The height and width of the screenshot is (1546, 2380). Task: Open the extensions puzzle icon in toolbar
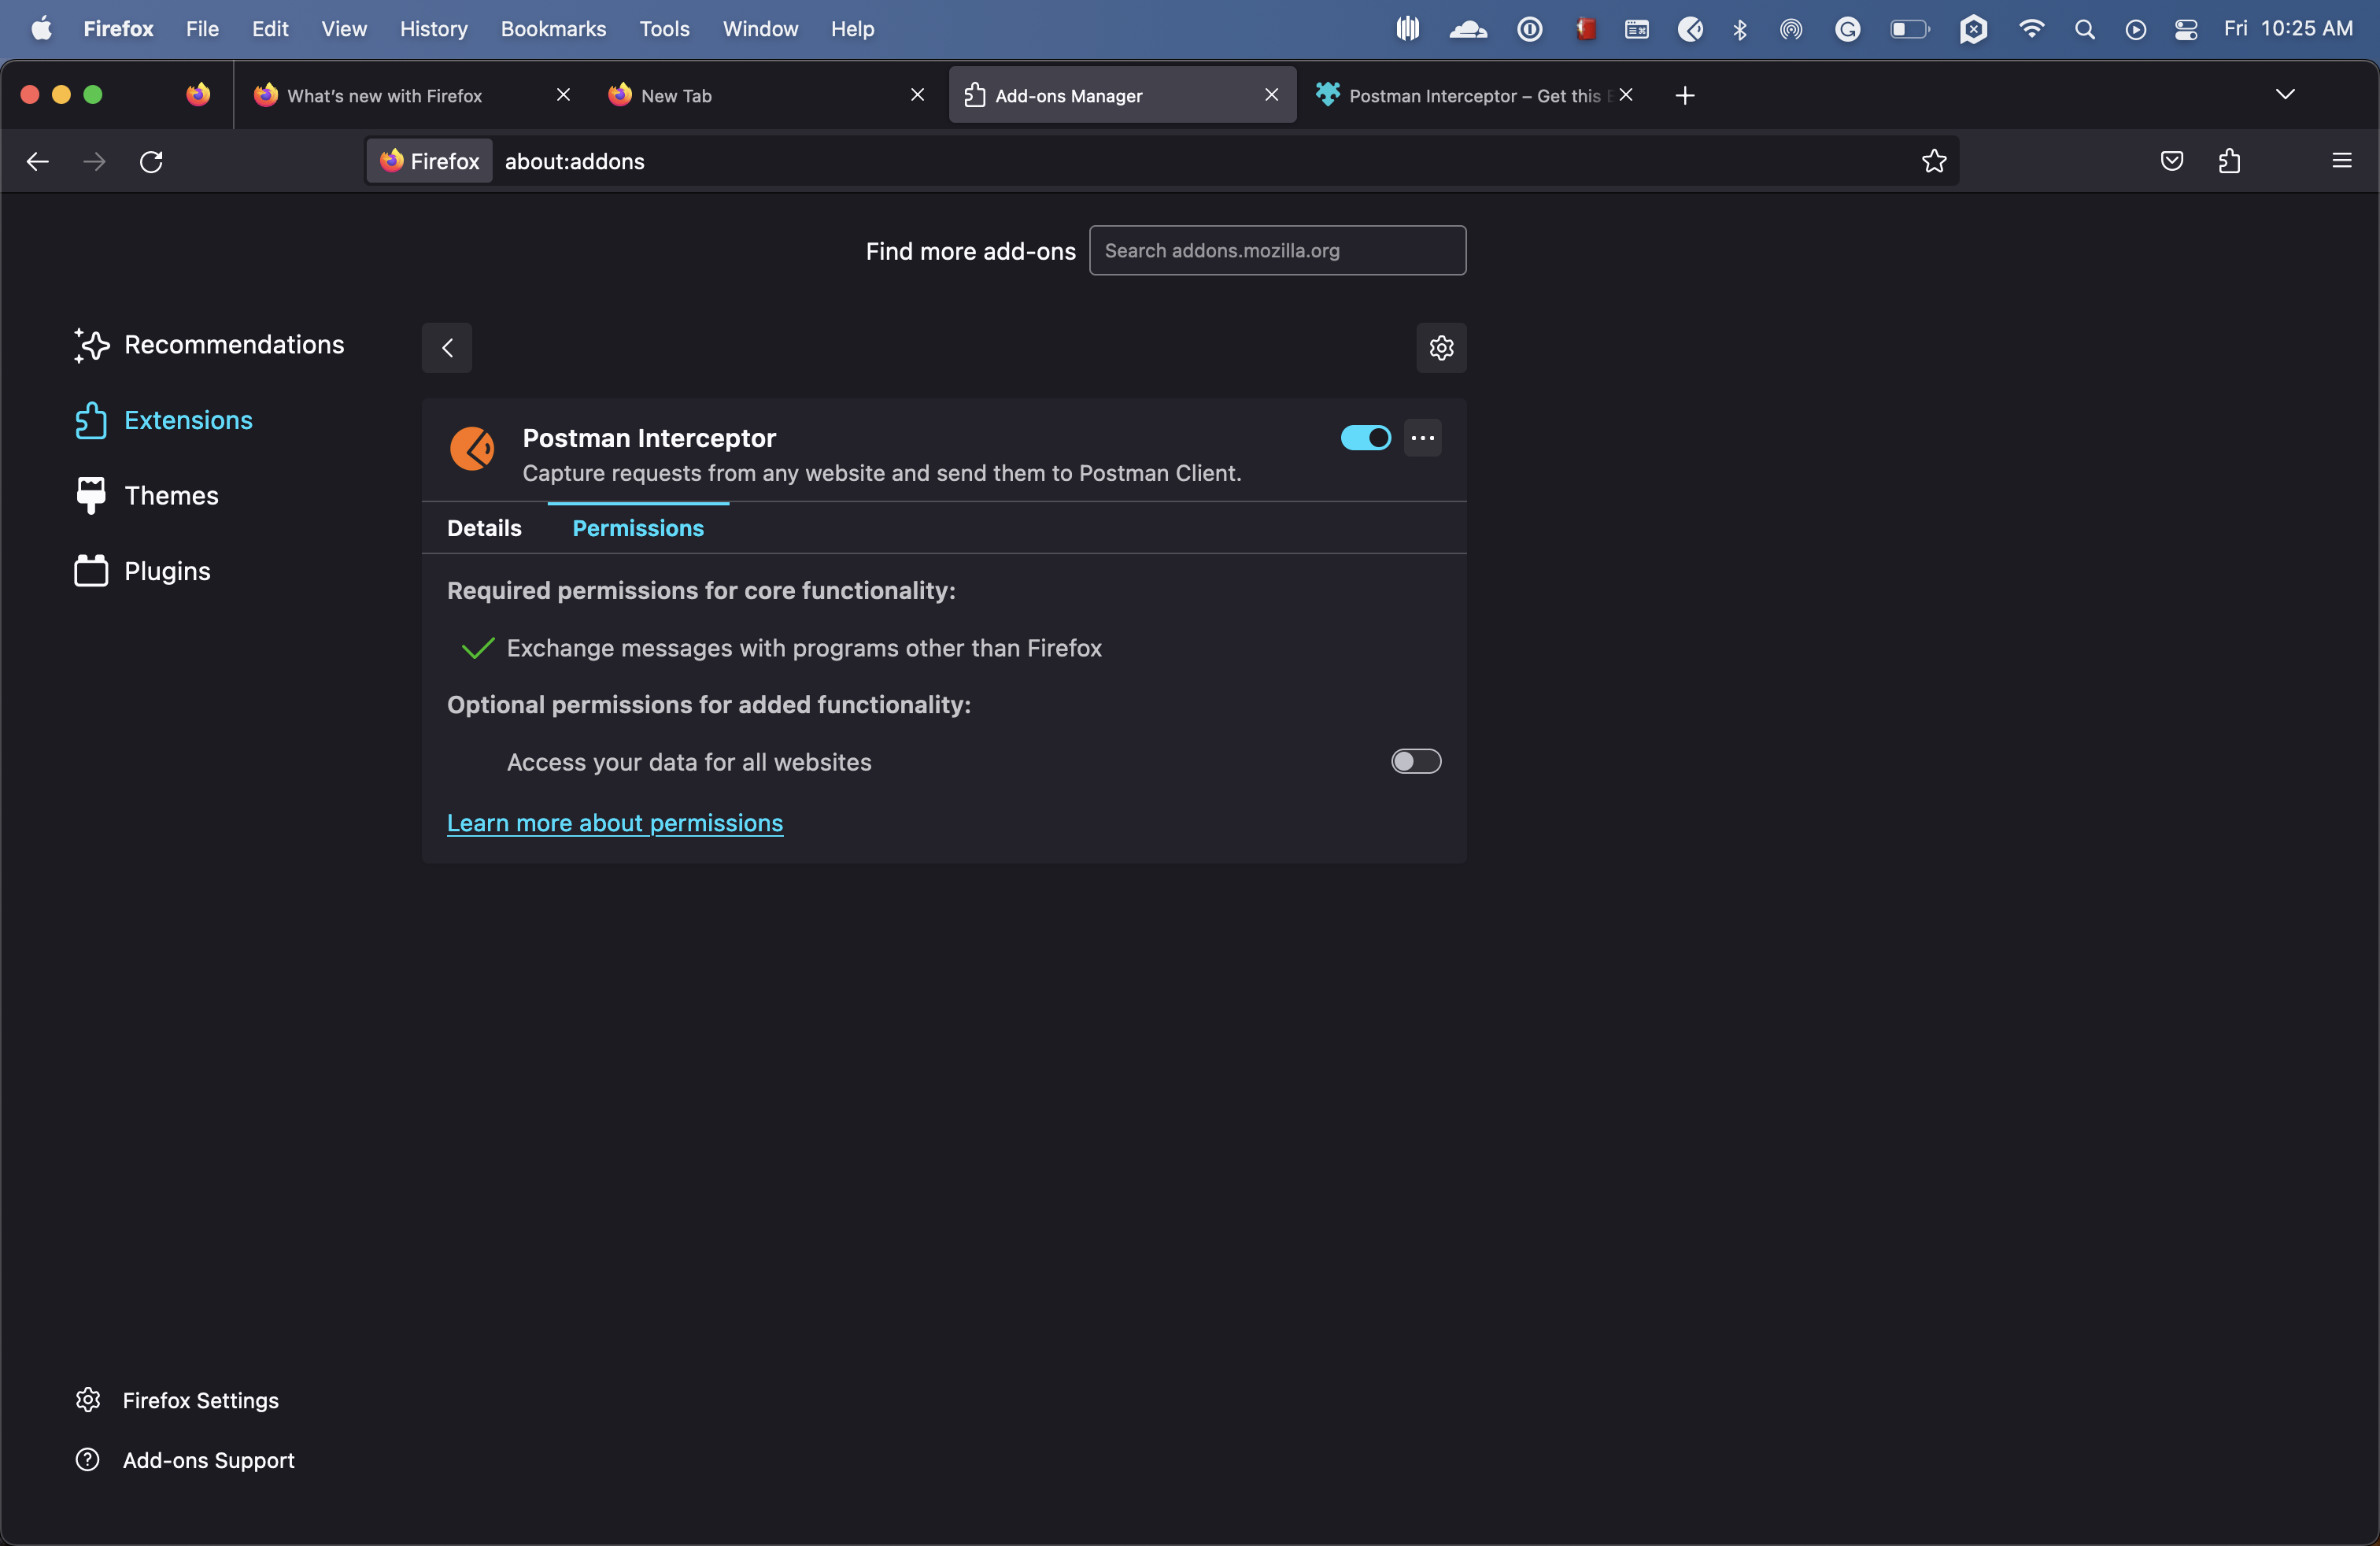(2230, 161)
